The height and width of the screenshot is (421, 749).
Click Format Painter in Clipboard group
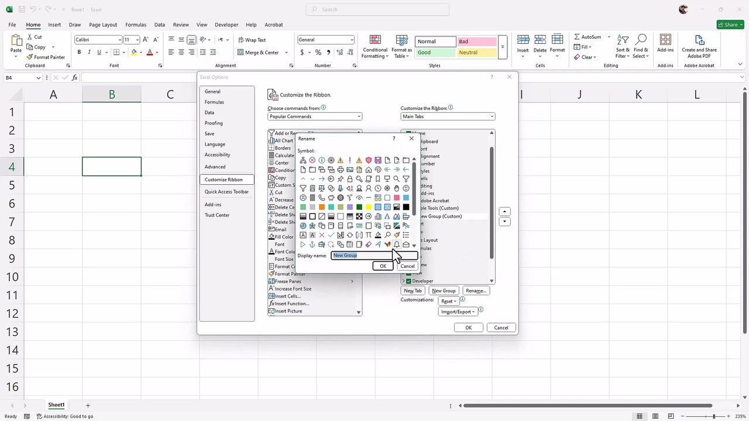click(x=46, y=57)
